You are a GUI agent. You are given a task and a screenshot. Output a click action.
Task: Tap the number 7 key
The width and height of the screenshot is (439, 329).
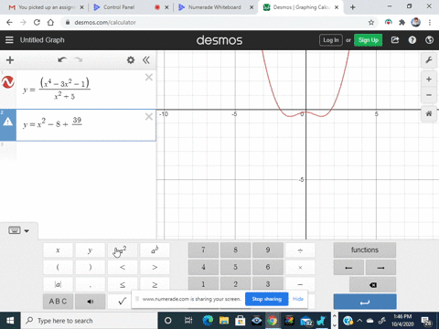tap(203, 250)
